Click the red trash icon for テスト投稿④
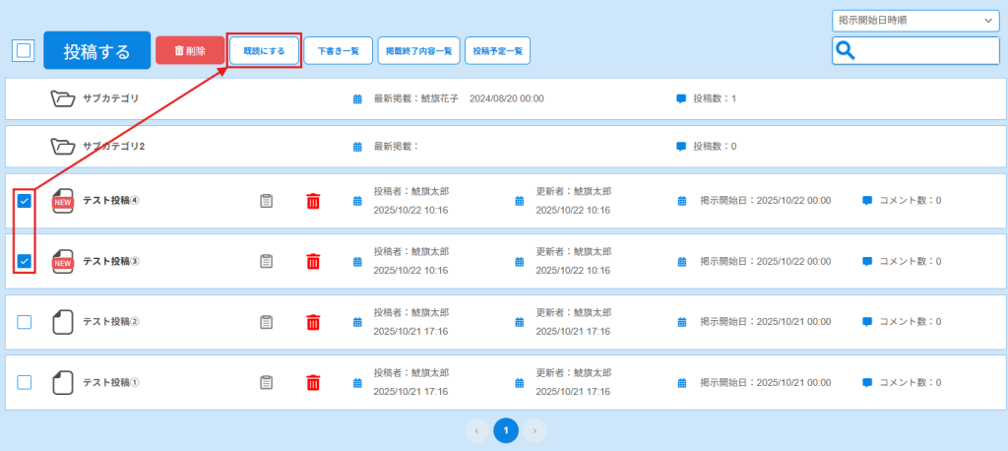This screenshot has width=1008, height=451. pos(313,201)
